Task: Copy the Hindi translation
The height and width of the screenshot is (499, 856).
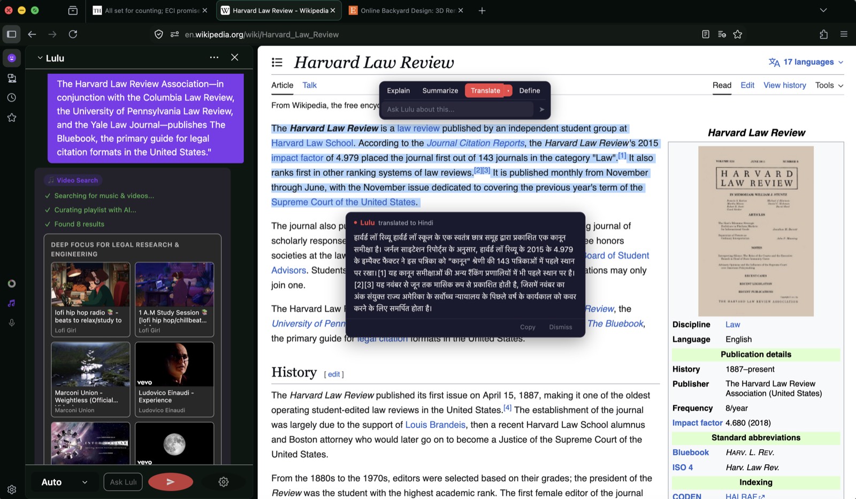Action: [528, 327]
